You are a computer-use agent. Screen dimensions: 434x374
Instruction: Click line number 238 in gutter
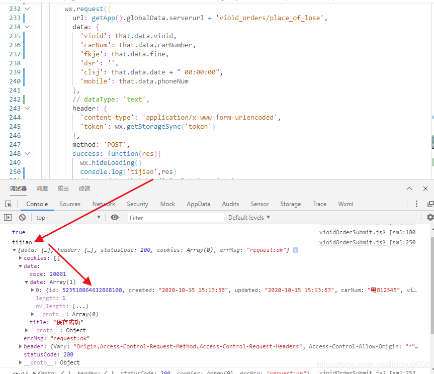click(15, 63)
